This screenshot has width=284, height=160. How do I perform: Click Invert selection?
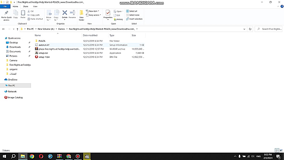pos(134,19)
